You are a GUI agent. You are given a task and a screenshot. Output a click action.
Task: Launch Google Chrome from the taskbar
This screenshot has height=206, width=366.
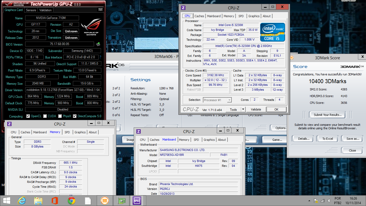pyautogui.click(x=71, y=201)
